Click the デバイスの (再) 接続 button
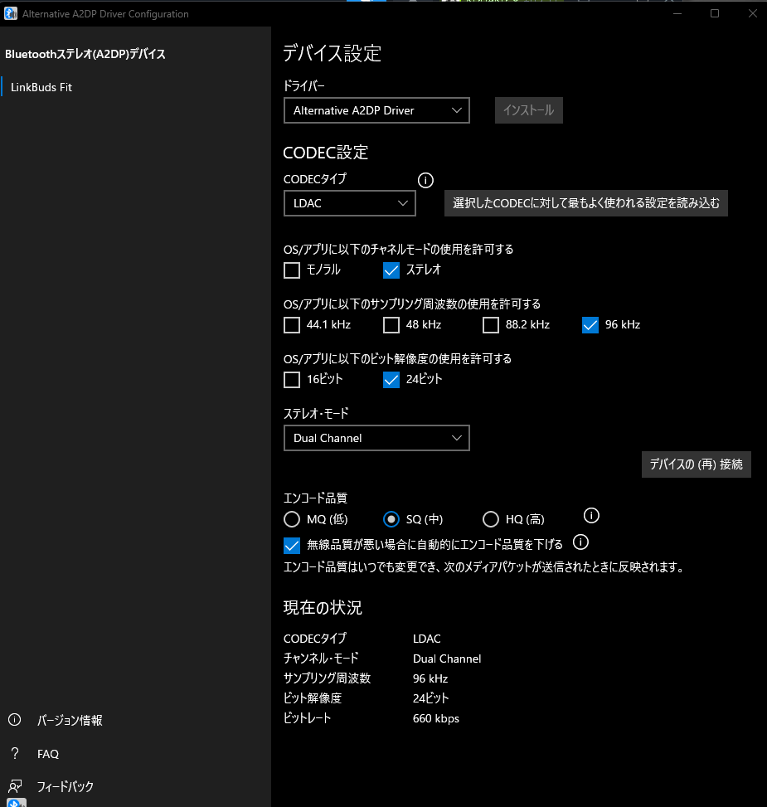 (696, 464)
